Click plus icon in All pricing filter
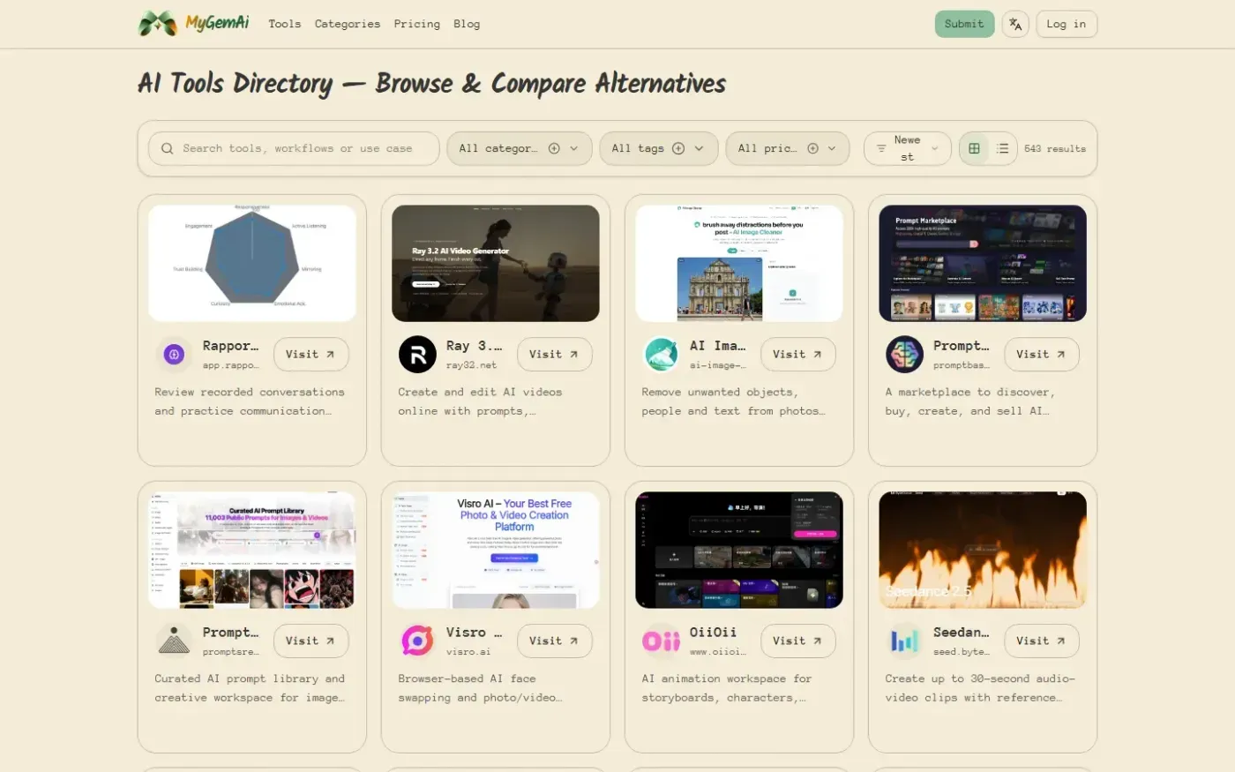Image resolution: width=1235 pixels, height=772 pixels. coord(812,148)
